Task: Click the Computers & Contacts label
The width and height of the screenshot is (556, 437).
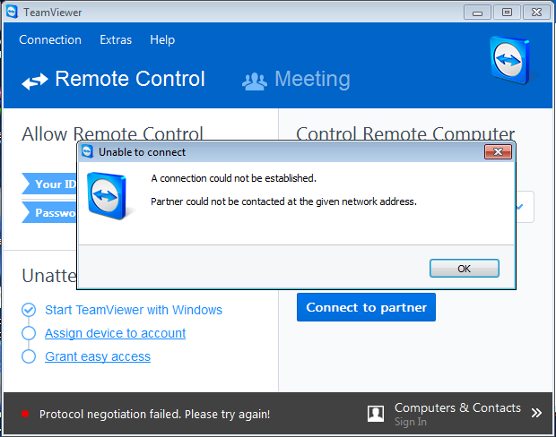Action: tap(457, 408)
